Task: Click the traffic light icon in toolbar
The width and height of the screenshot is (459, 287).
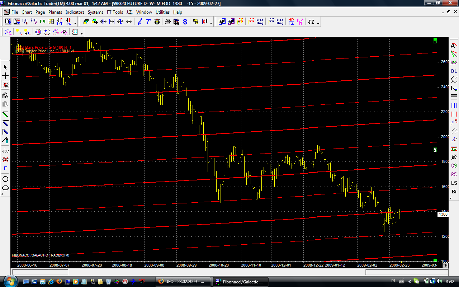Action: pos(157,22)
